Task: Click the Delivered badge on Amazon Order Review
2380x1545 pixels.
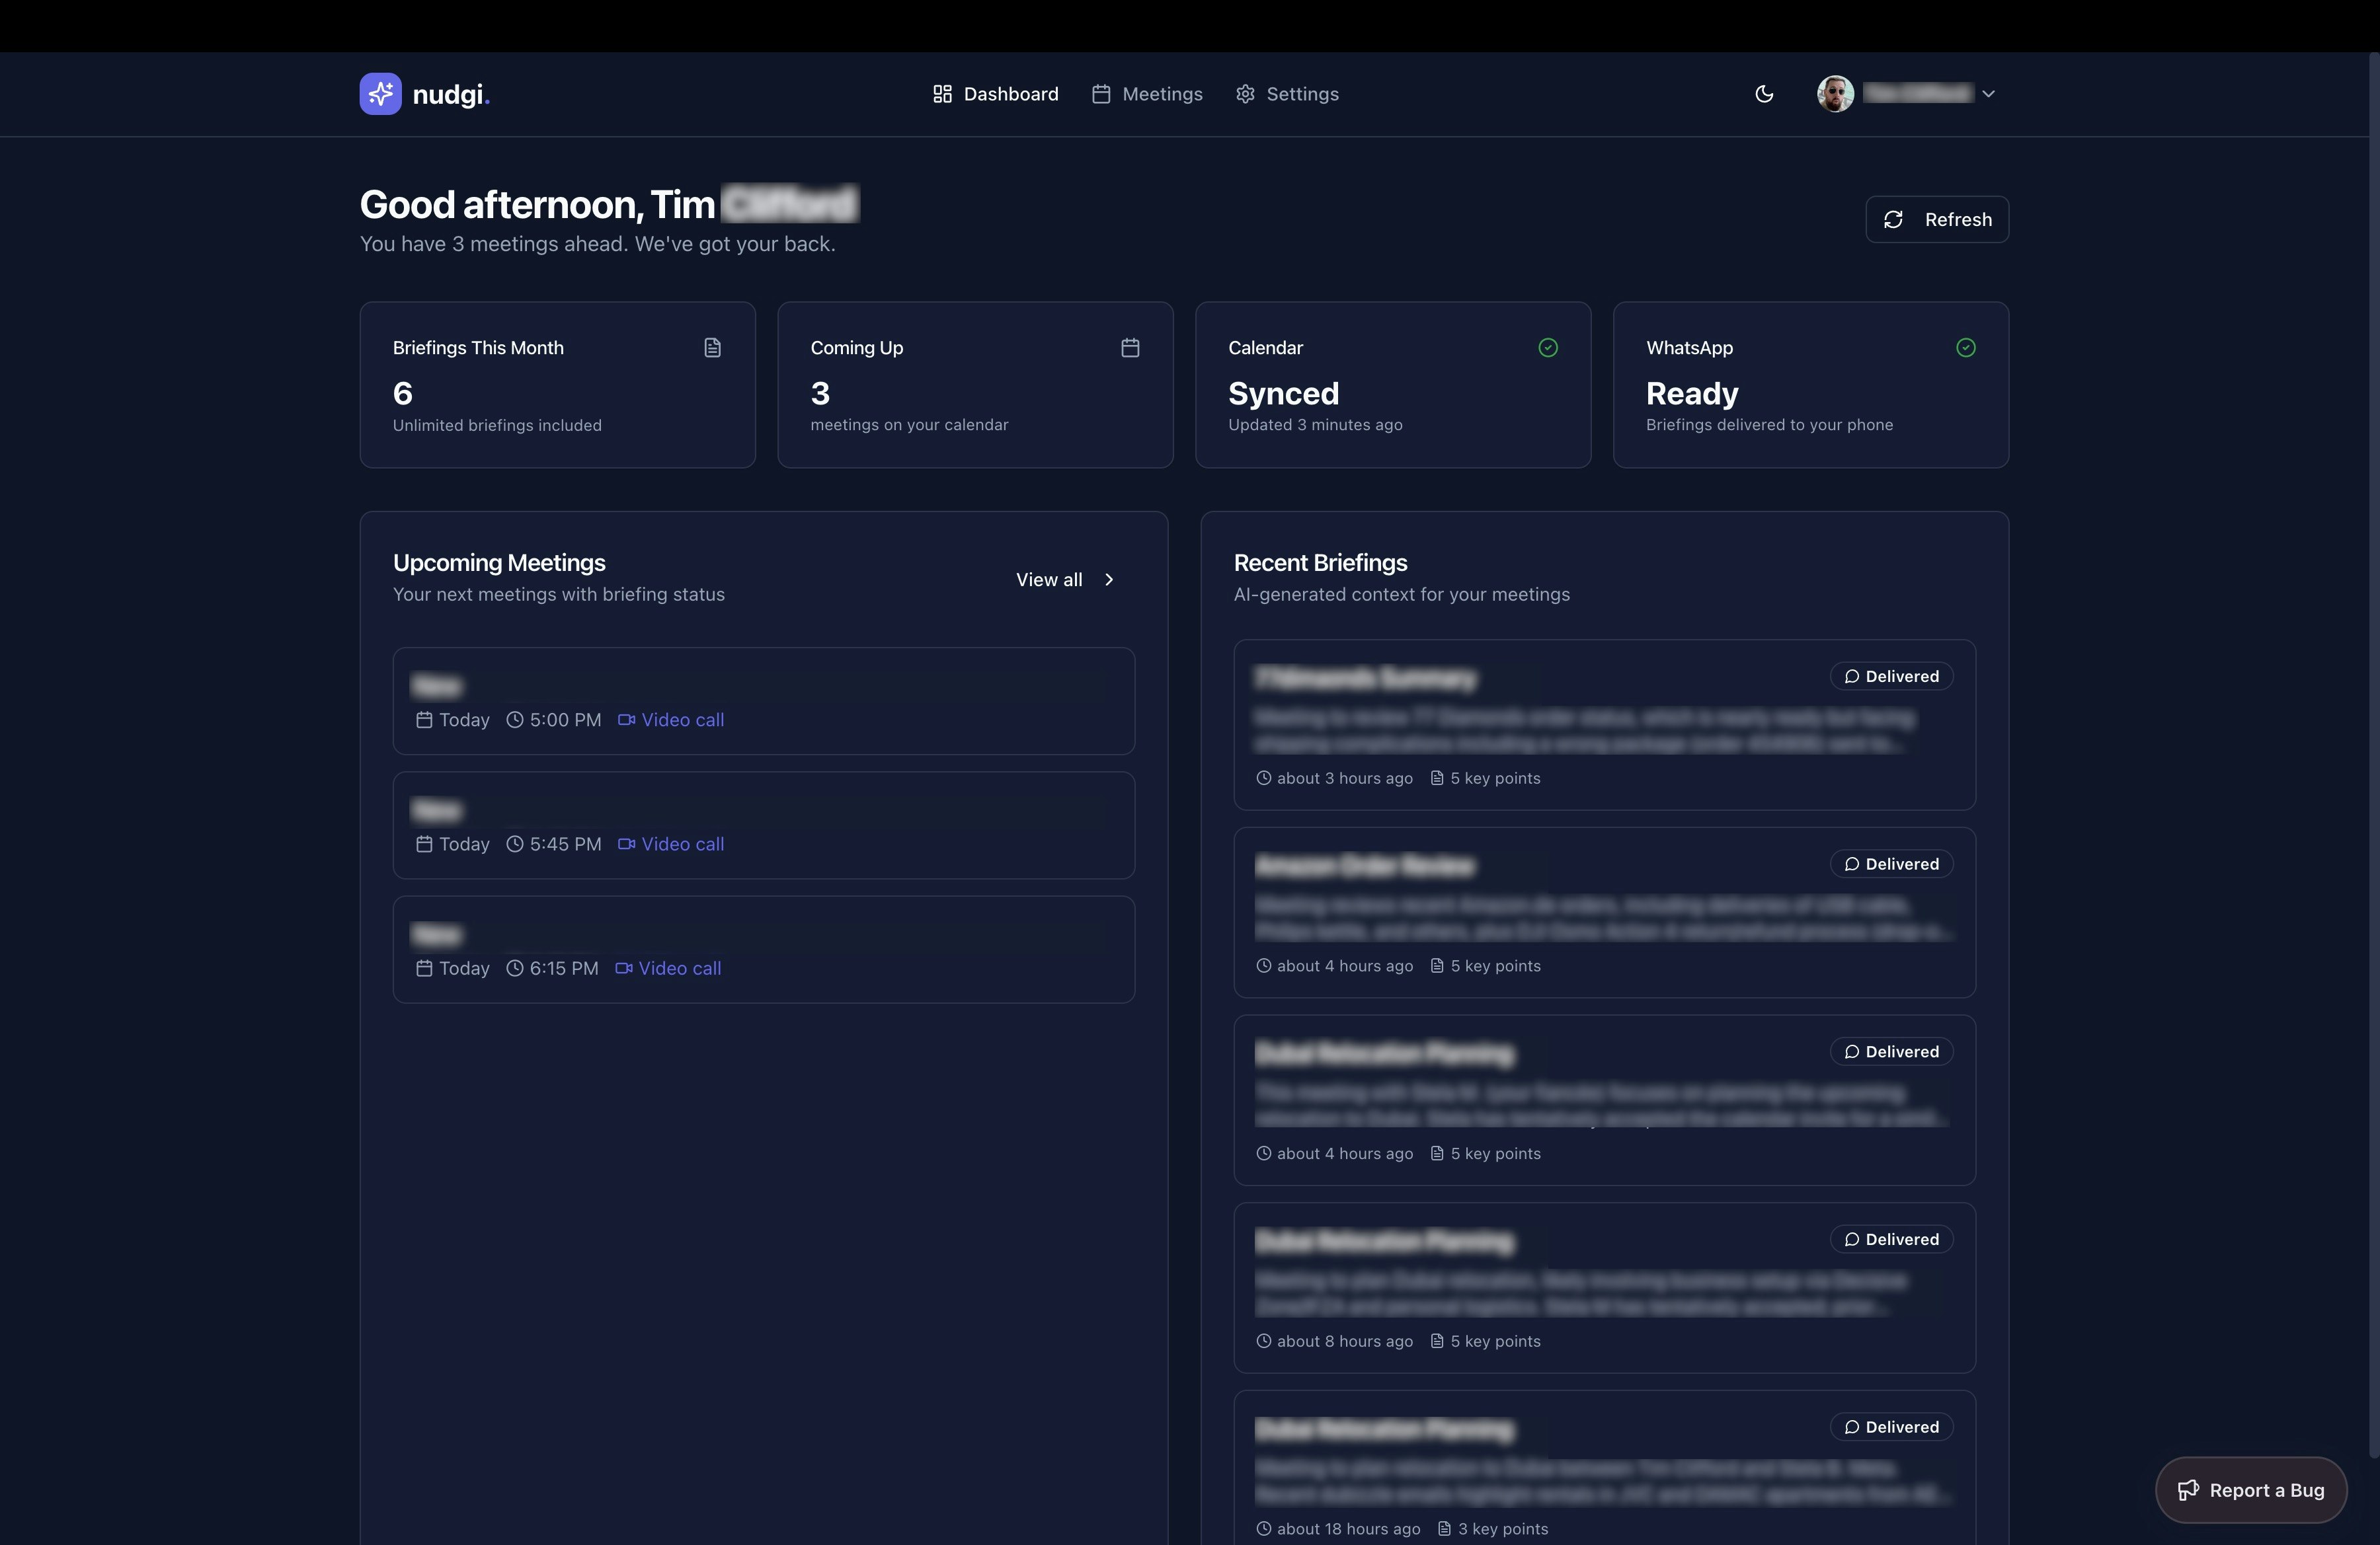Action: coord(1891,864)
